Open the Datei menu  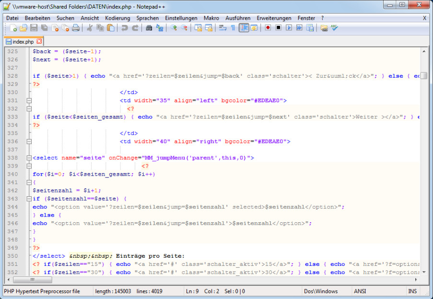pyautogui.click(x=12, y=18)
